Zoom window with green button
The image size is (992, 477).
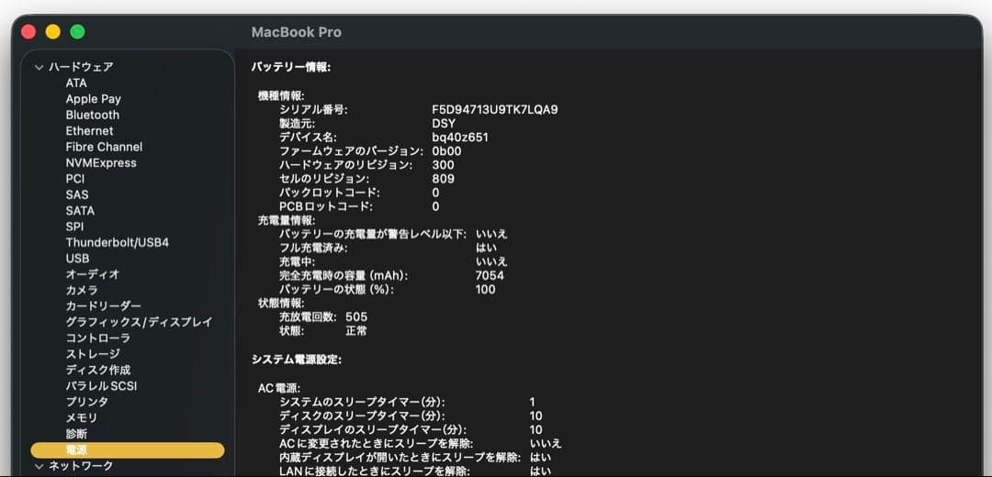[x=78, y=31]
